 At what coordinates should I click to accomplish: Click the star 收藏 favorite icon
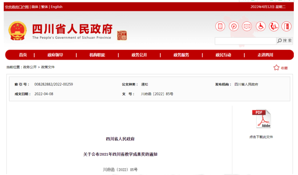click(276, 68)
